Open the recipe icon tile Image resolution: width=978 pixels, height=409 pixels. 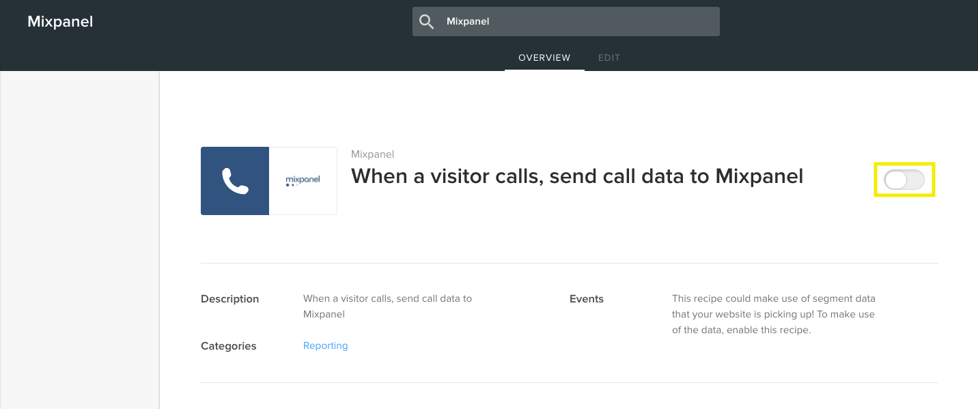pos(268,180)
